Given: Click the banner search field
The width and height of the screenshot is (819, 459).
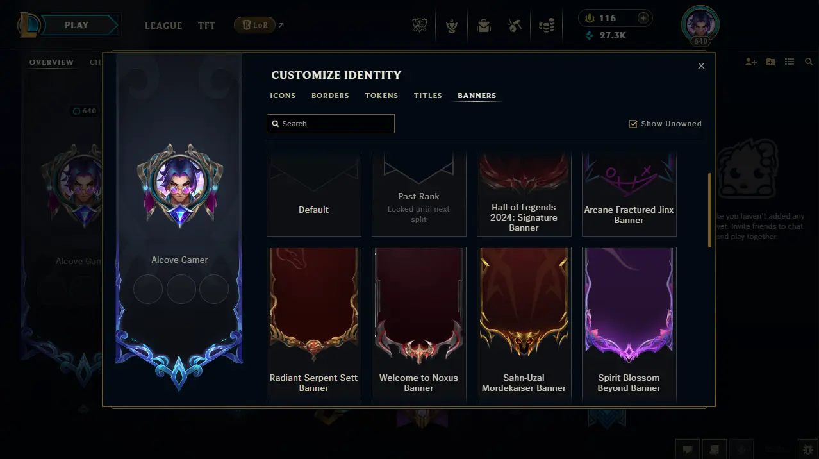Looking at the screenshot, I should (x=331, y=124).
